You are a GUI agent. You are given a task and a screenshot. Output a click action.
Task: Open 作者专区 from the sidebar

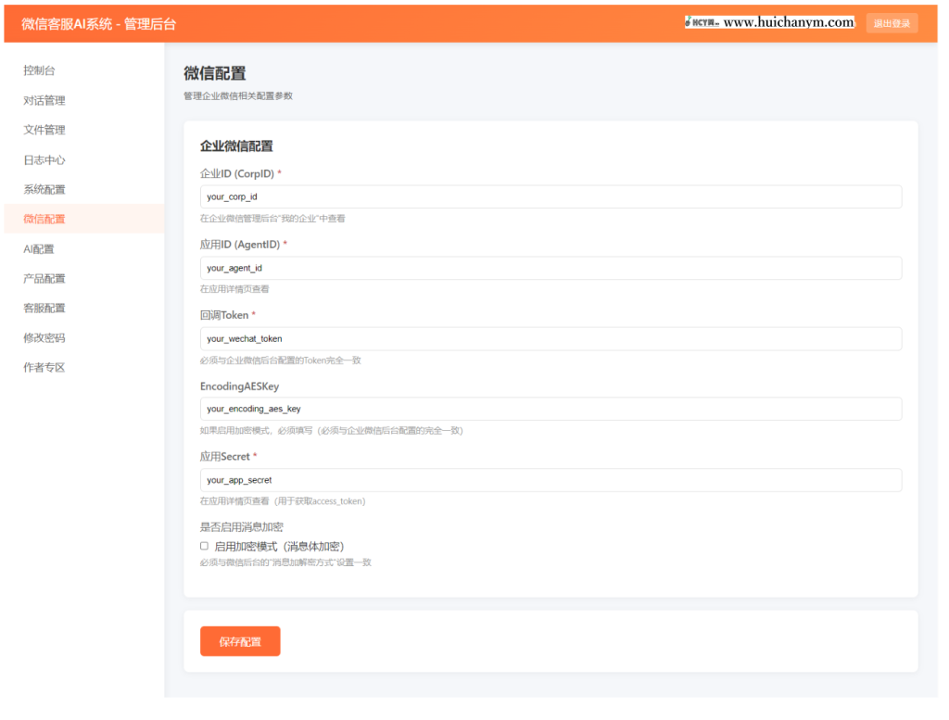pyautogui.click(x=44, y=367)
